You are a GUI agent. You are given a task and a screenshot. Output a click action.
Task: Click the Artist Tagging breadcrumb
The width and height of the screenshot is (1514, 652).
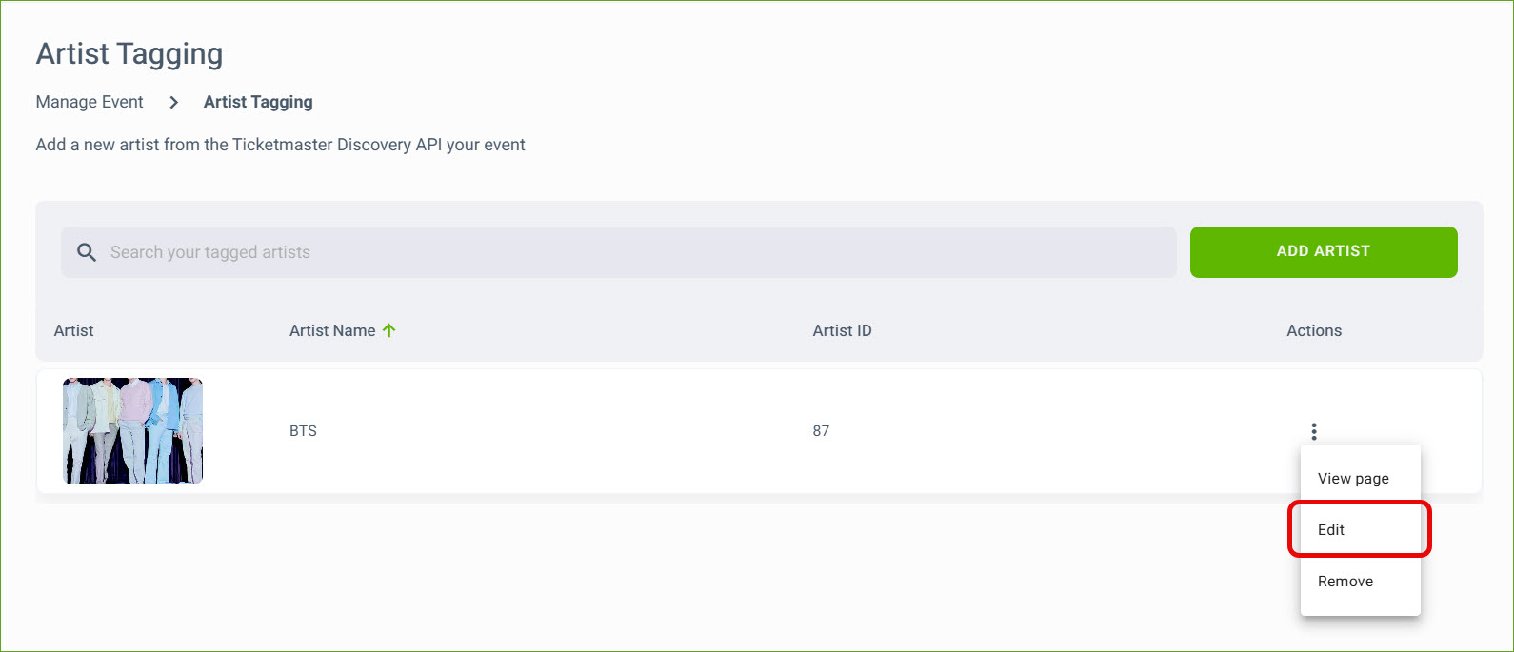pos(258,102)
